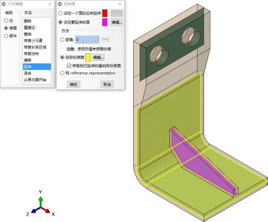Select the 距离 method radio button
This screenshot has height=222, width=268.
62,40
